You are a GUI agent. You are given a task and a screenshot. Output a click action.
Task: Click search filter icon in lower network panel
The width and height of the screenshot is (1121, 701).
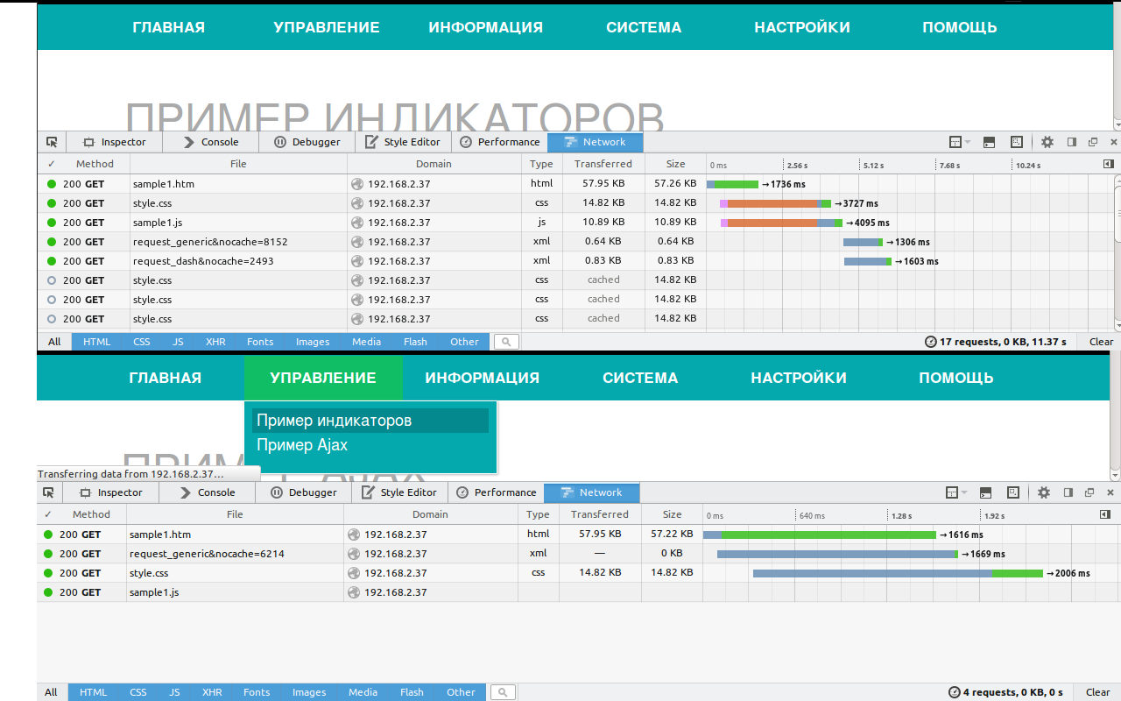[503, 692]
